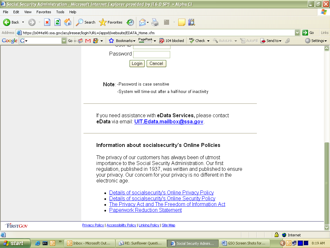Open the Favorites menu
Image resolution: width=330 pixels, height=248 pixels.
(x=44, y=12)
